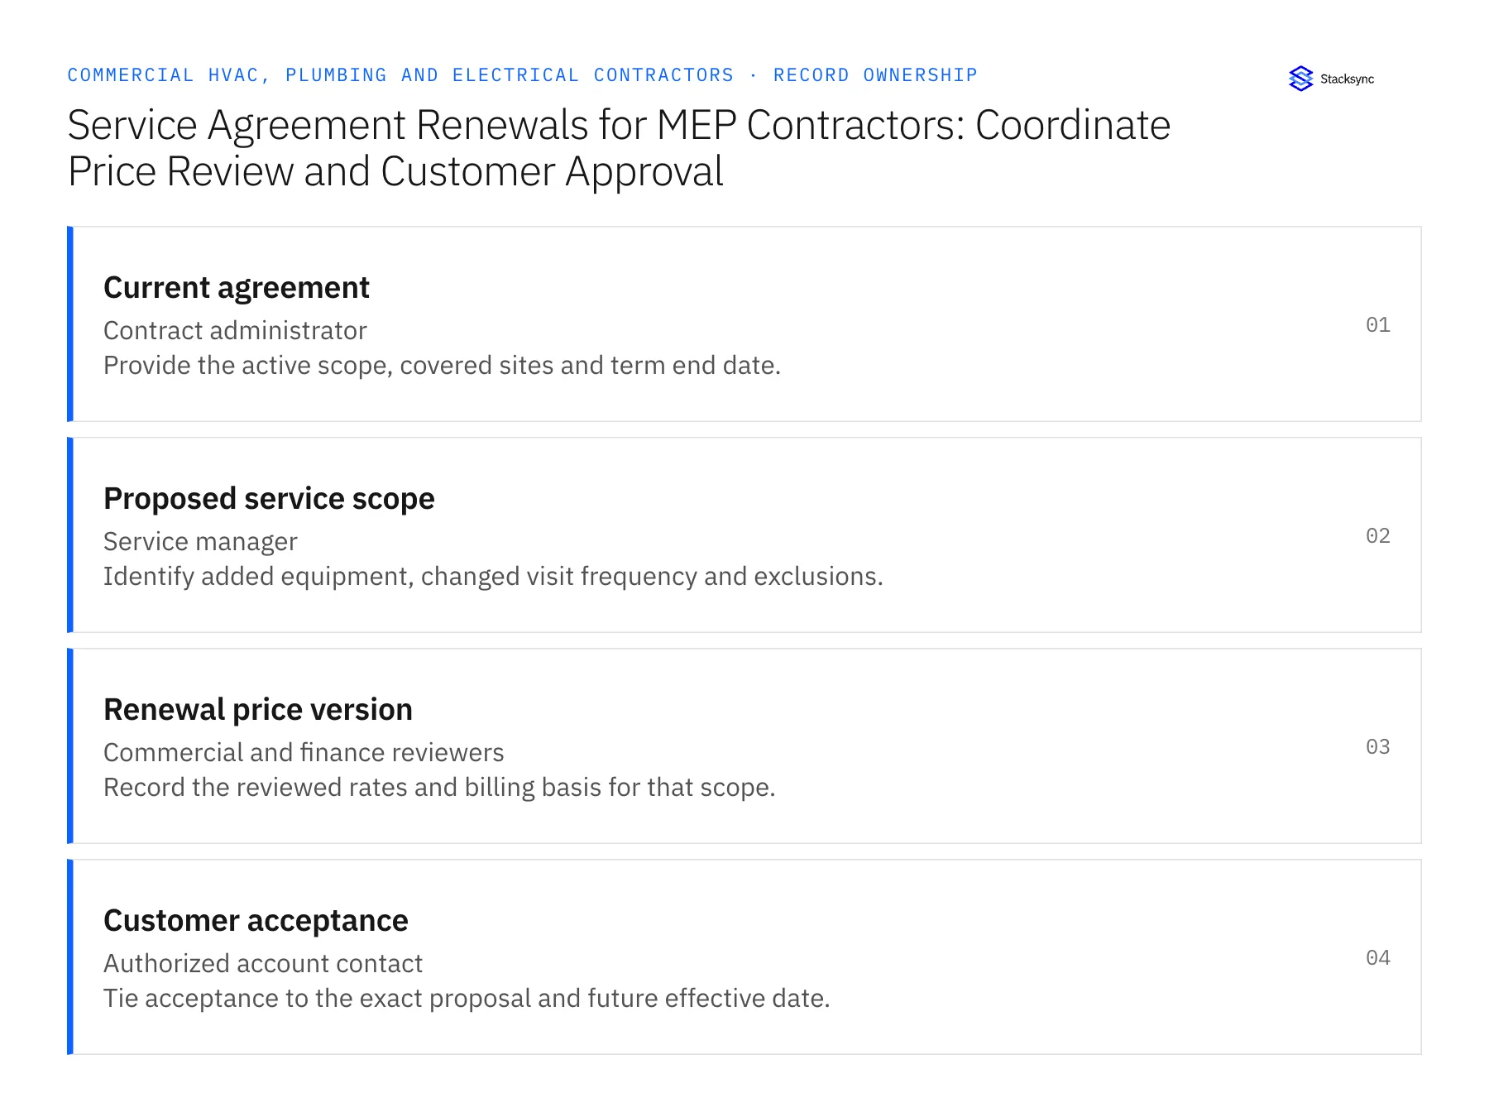Click the 'Current agreement' heading
This screenshot has height=1117, width=1489.
tap(237, 288)
